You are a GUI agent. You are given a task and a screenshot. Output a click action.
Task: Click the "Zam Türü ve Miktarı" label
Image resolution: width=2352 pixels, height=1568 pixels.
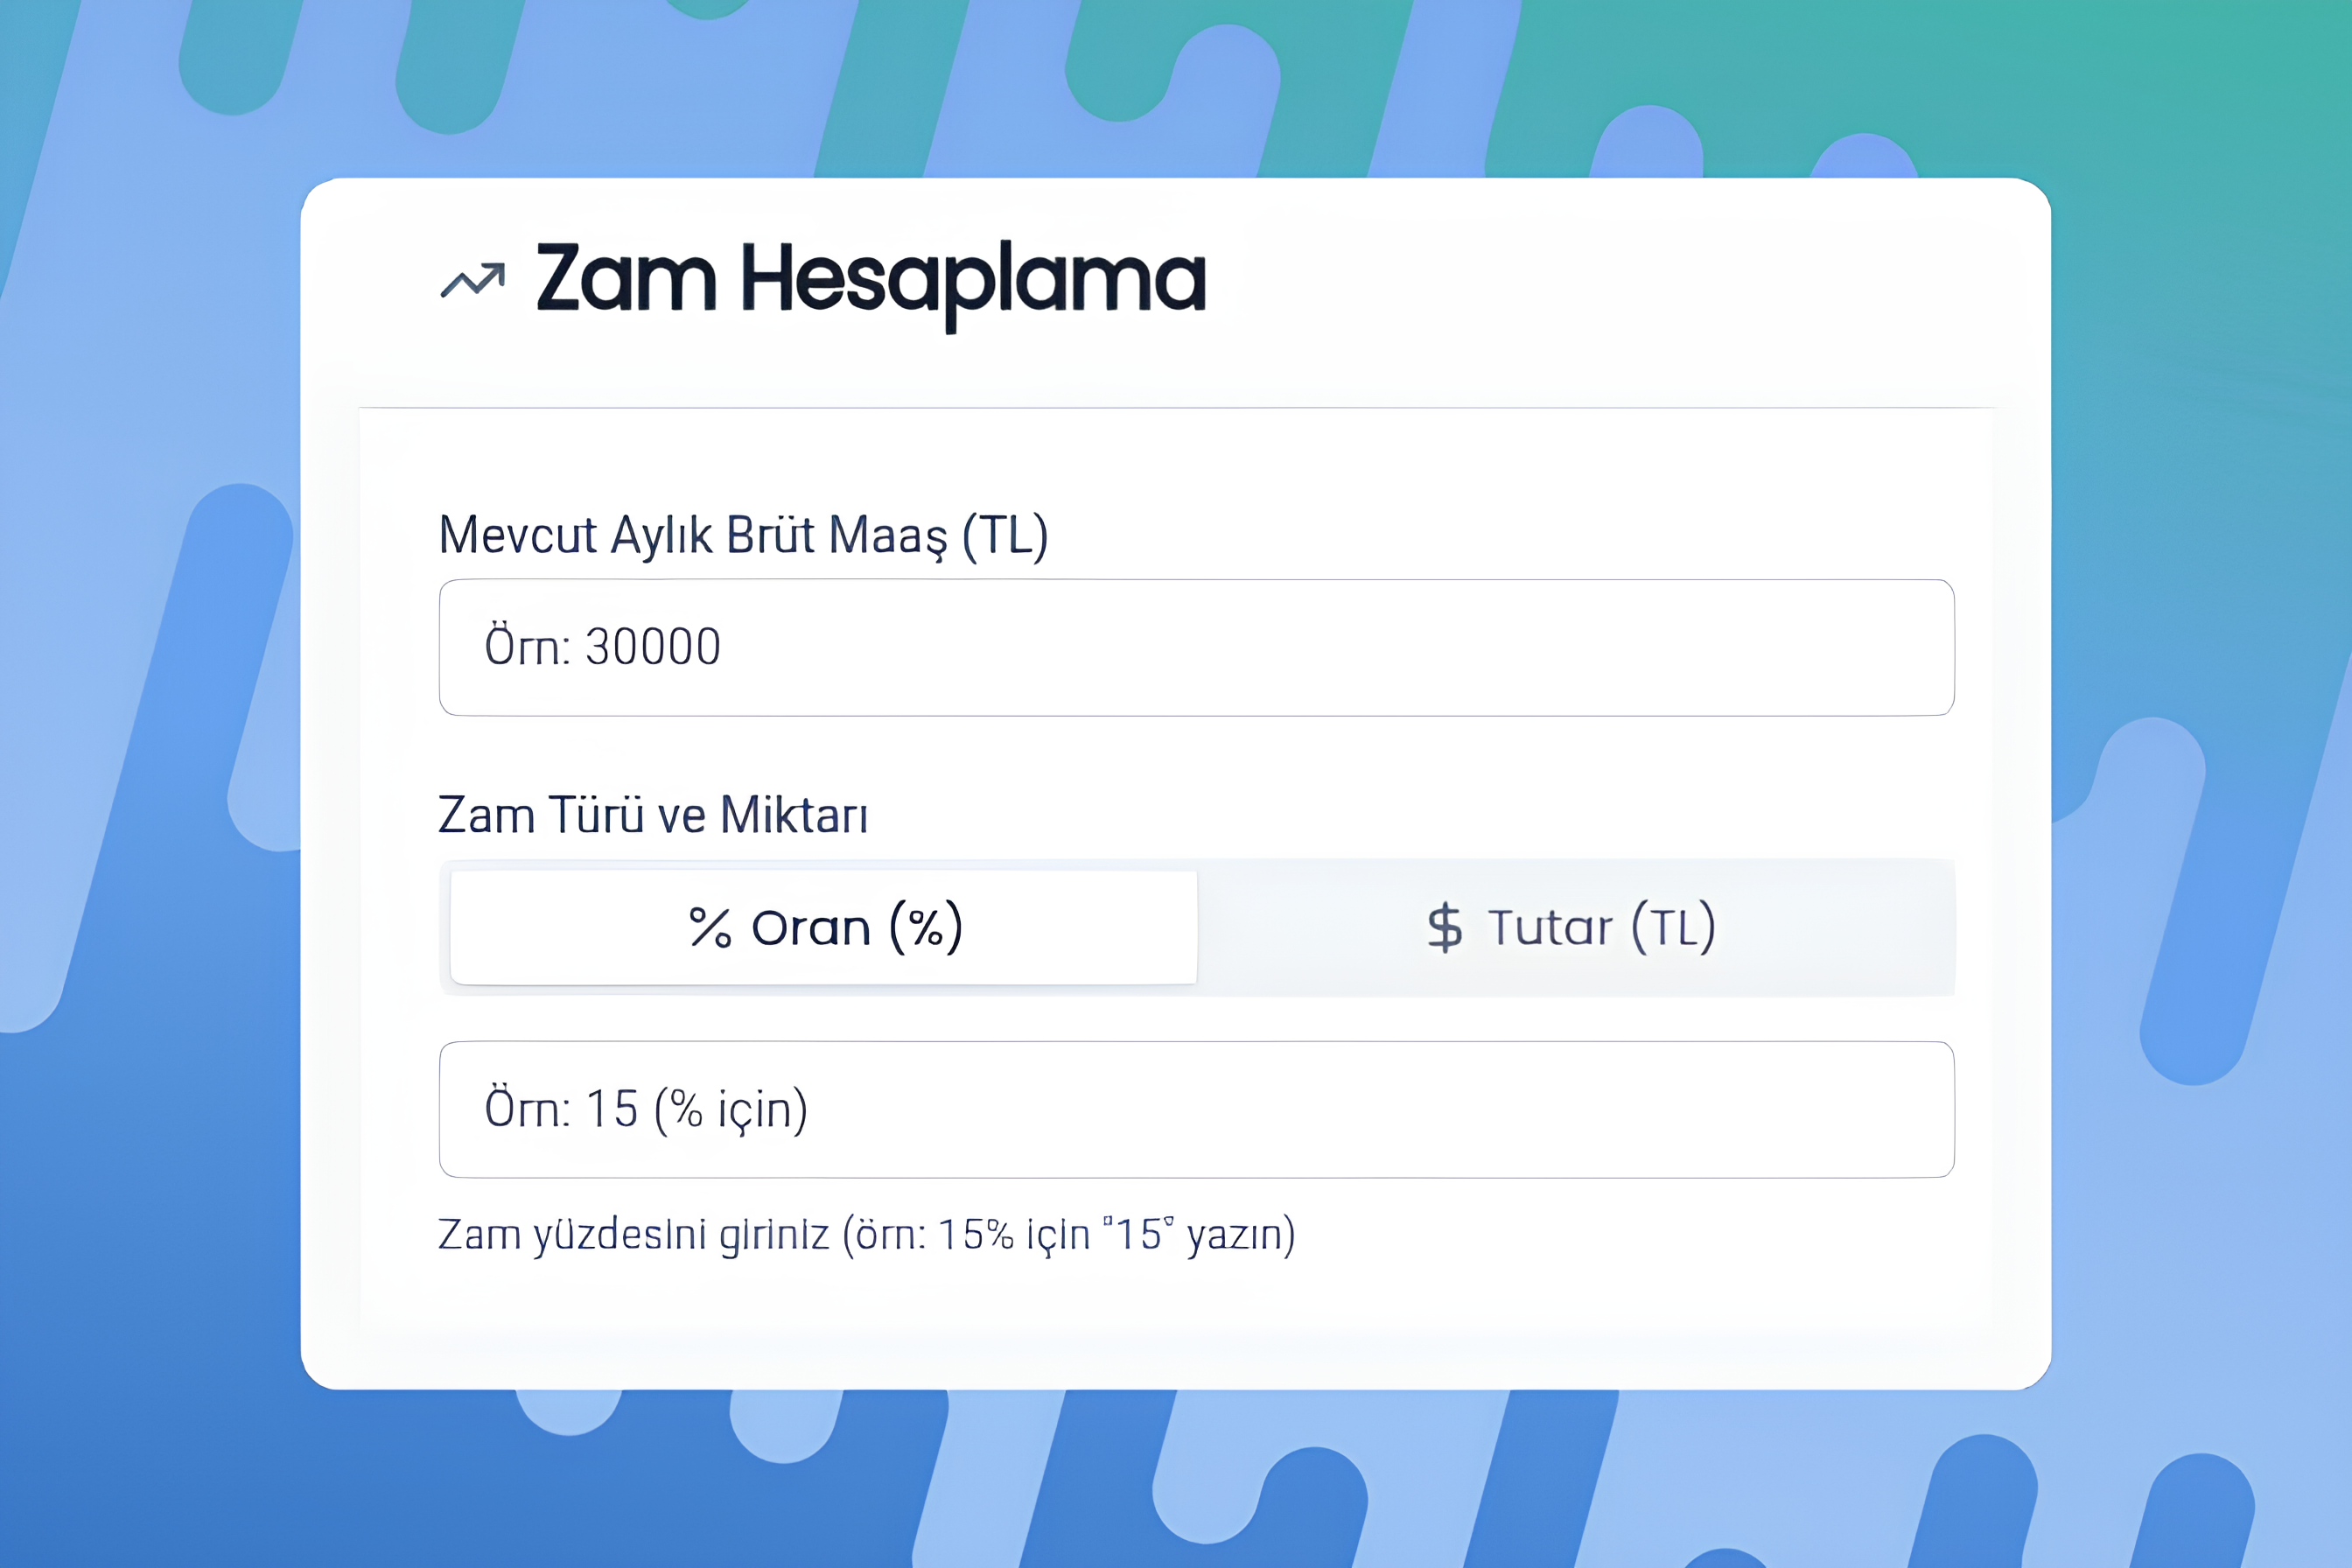pyautogui.click(x=653, y=815)
